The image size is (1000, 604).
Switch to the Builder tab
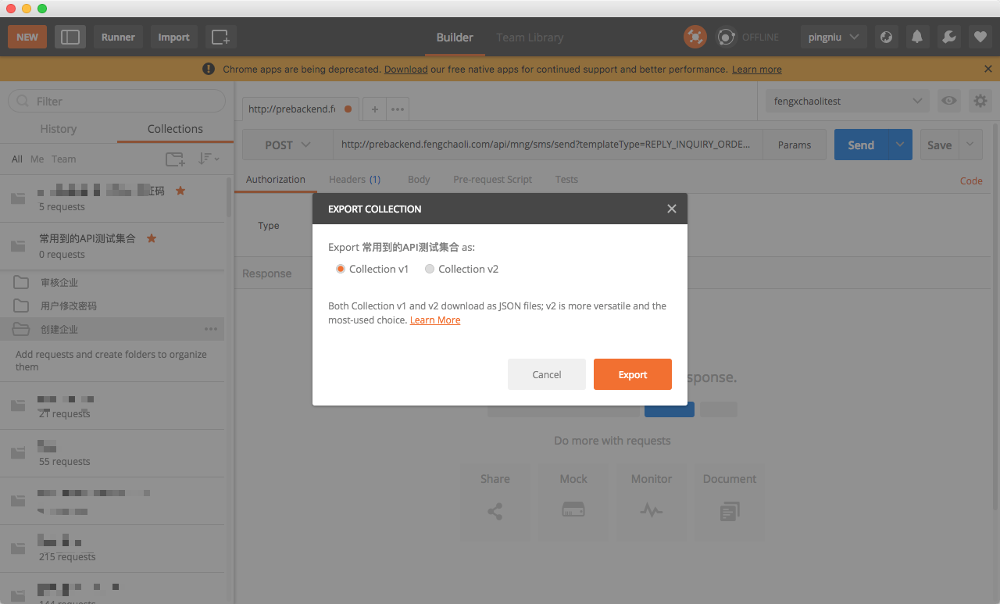click(455, 37)
